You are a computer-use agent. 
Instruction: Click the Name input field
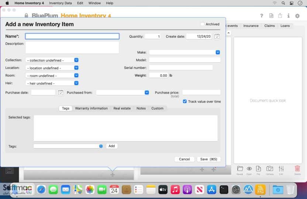click(72, 36)
